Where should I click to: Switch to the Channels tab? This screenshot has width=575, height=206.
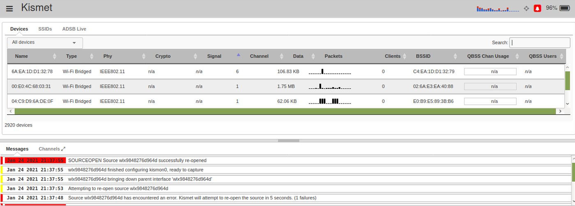[49, 149]
